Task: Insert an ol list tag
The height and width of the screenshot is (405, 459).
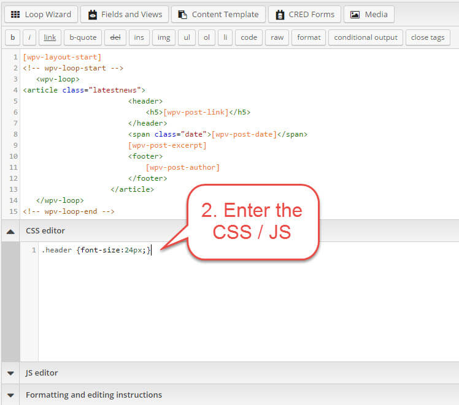Action: click(207, 37)
